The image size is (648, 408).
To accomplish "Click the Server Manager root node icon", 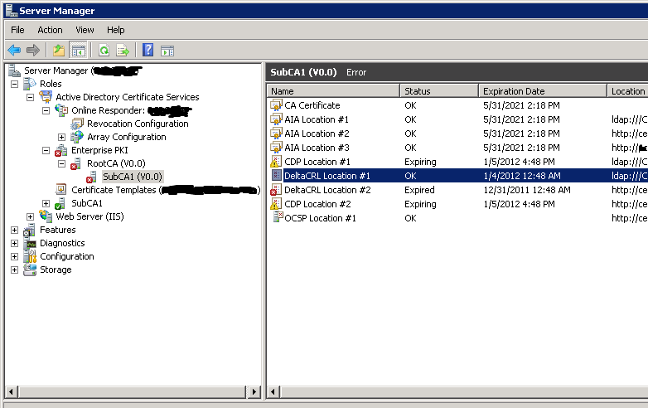I will click(14, 70).
